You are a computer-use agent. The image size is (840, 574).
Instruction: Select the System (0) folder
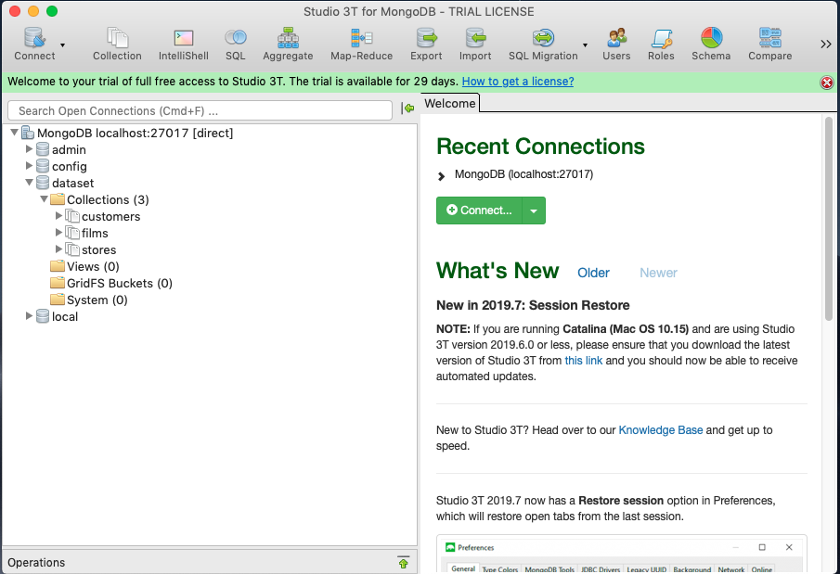point(89,300)
